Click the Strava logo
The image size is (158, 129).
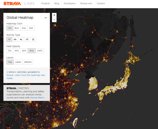tap(12, 3)
